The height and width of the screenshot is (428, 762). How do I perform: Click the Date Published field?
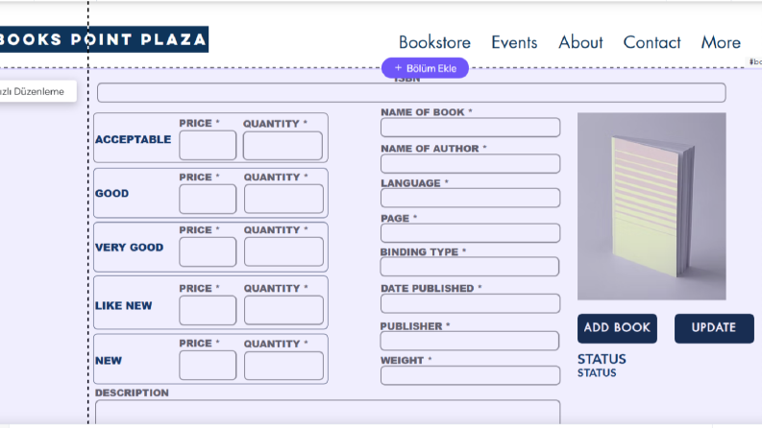click(471, 303)
